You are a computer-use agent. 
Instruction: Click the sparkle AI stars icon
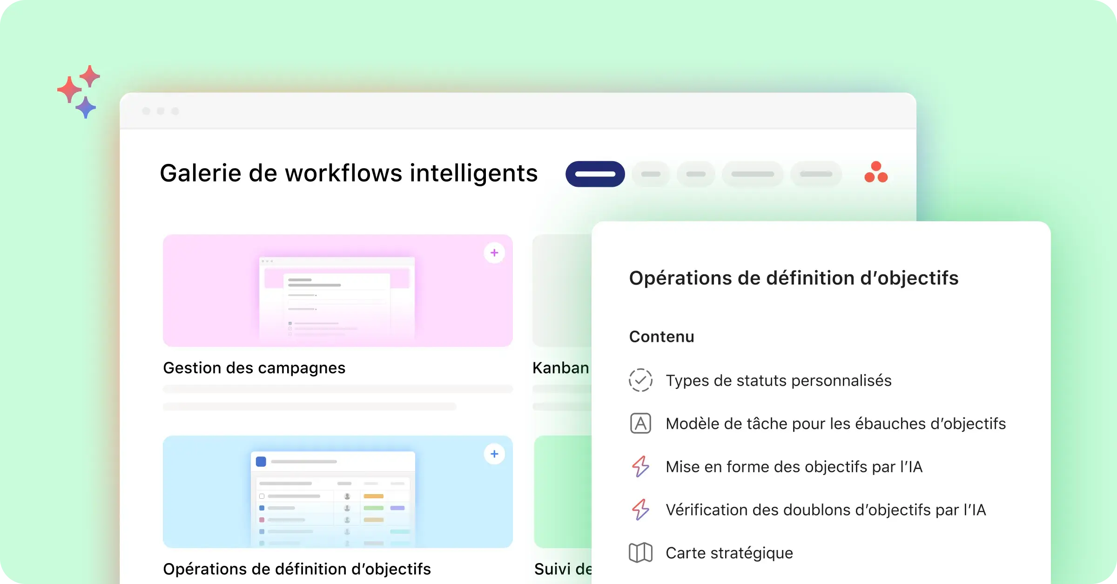79,91
